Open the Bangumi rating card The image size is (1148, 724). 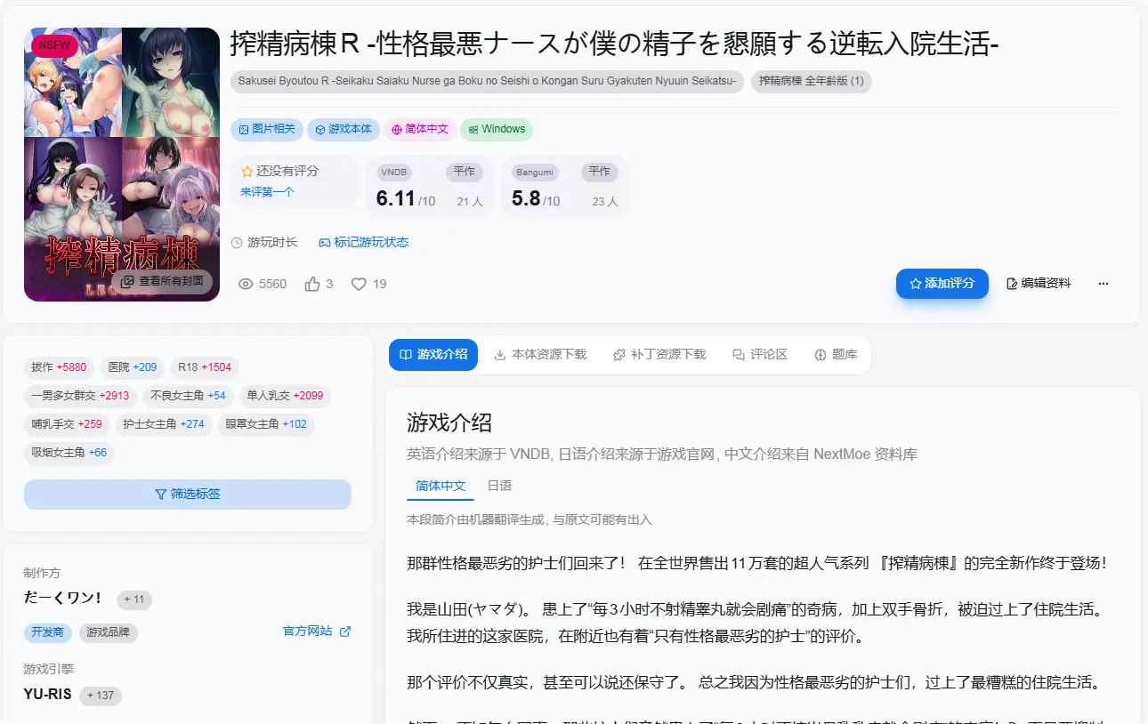click(565, 186)
